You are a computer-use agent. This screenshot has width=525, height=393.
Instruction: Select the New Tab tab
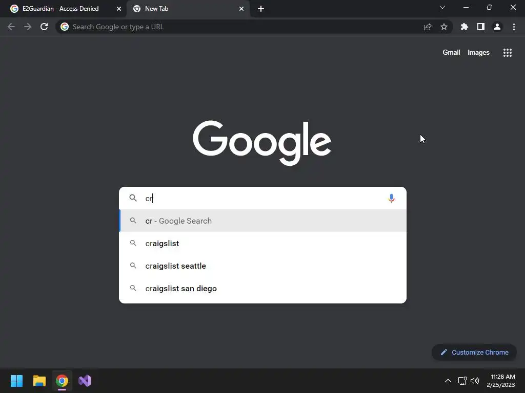(x=157, y=9)
